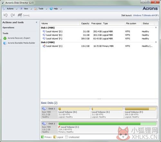The width and height of the screenshot is (161, 142).
Task: Click the Logical legend yellow icon
Action: click(55, 137)
